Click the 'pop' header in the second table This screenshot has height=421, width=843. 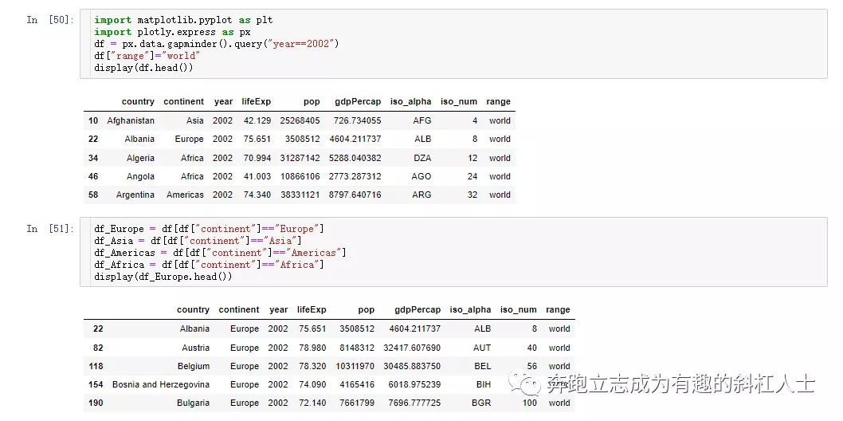click(x=367, y=309)
